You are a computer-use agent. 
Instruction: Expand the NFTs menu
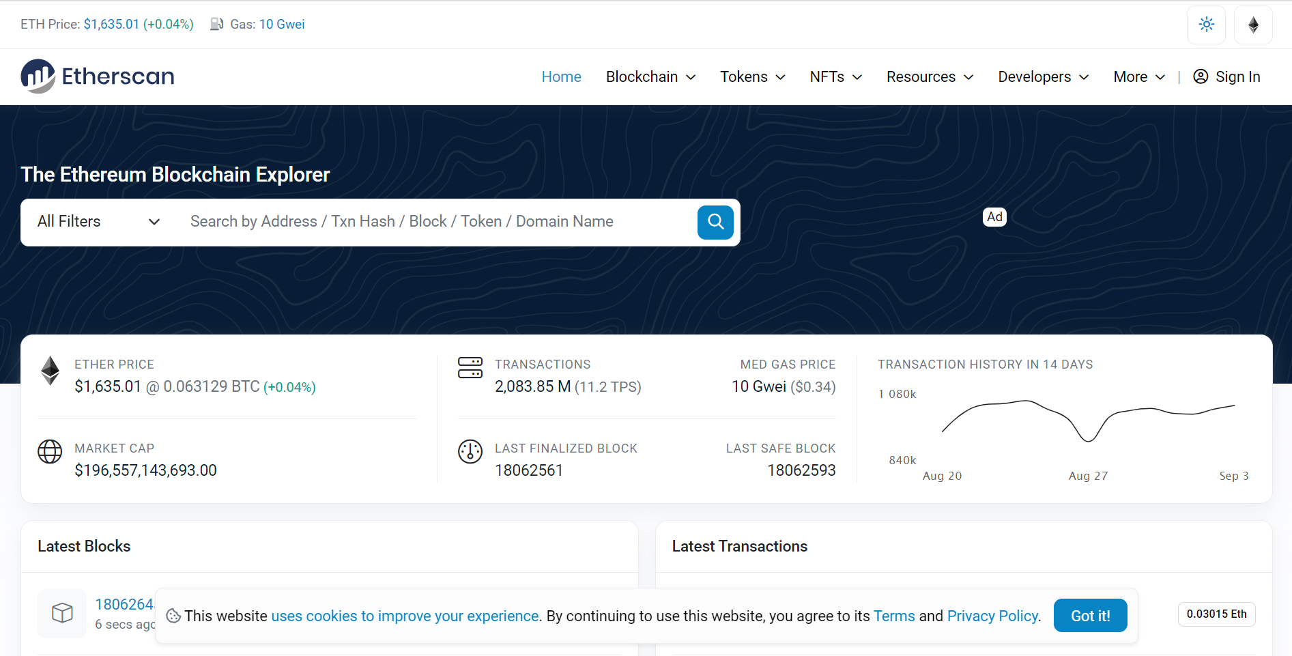tap(835, 76)
